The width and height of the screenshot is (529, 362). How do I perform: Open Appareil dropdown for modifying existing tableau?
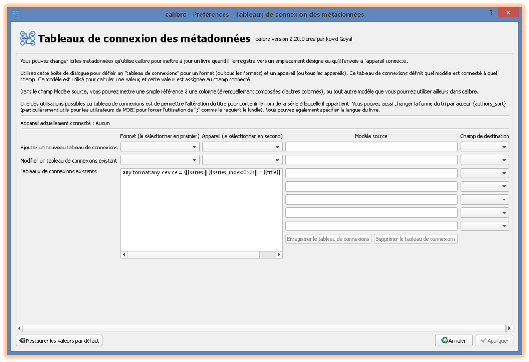[x=242, y=160]
